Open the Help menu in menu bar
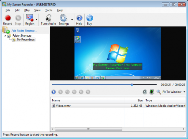 pos(60,10)
